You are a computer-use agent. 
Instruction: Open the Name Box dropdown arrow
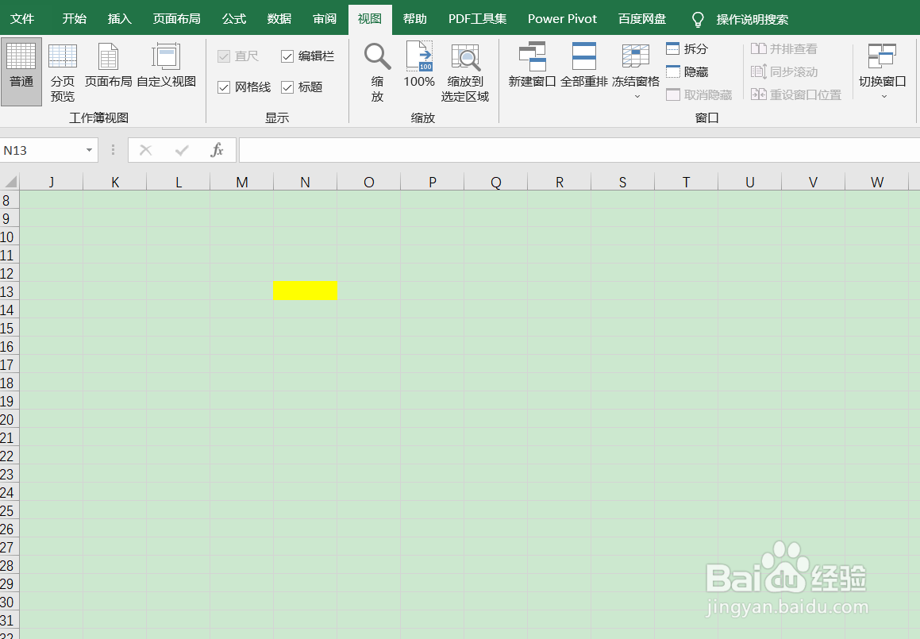[89, 150]
